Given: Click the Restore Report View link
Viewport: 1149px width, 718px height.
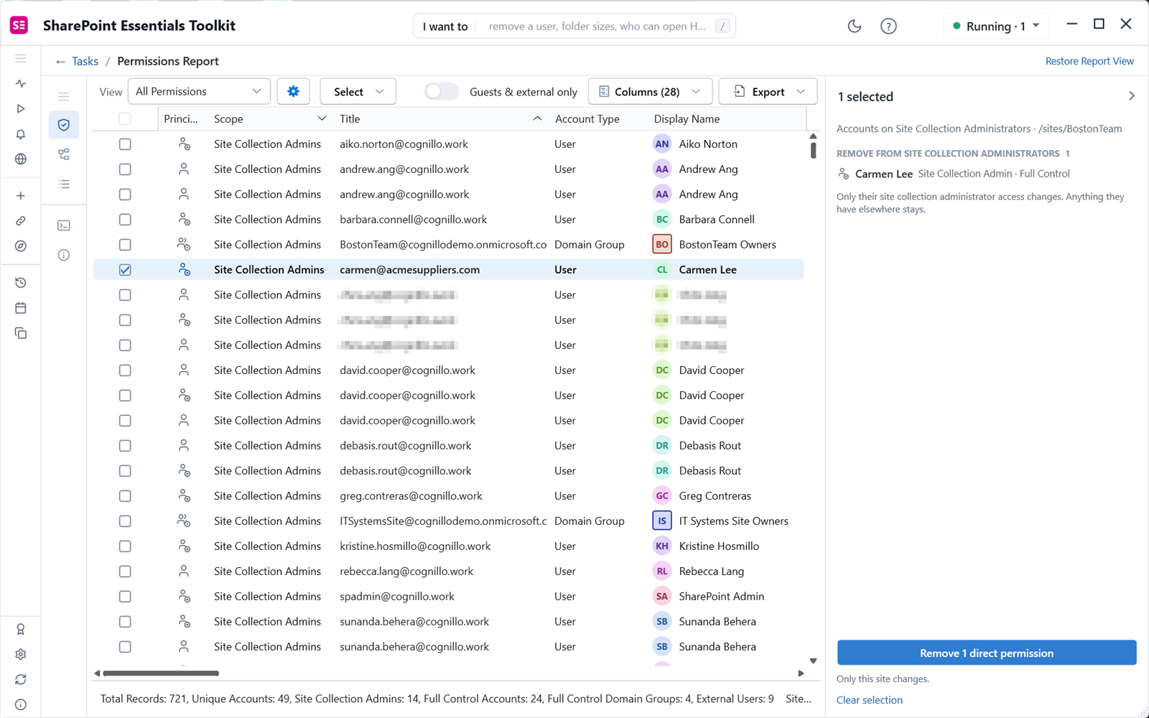Looking at the screenshot, I should [x=1089, y=61].
